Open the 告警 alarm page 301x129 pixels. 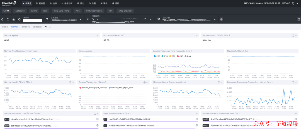pyautogui.click(x=93, y=3)
